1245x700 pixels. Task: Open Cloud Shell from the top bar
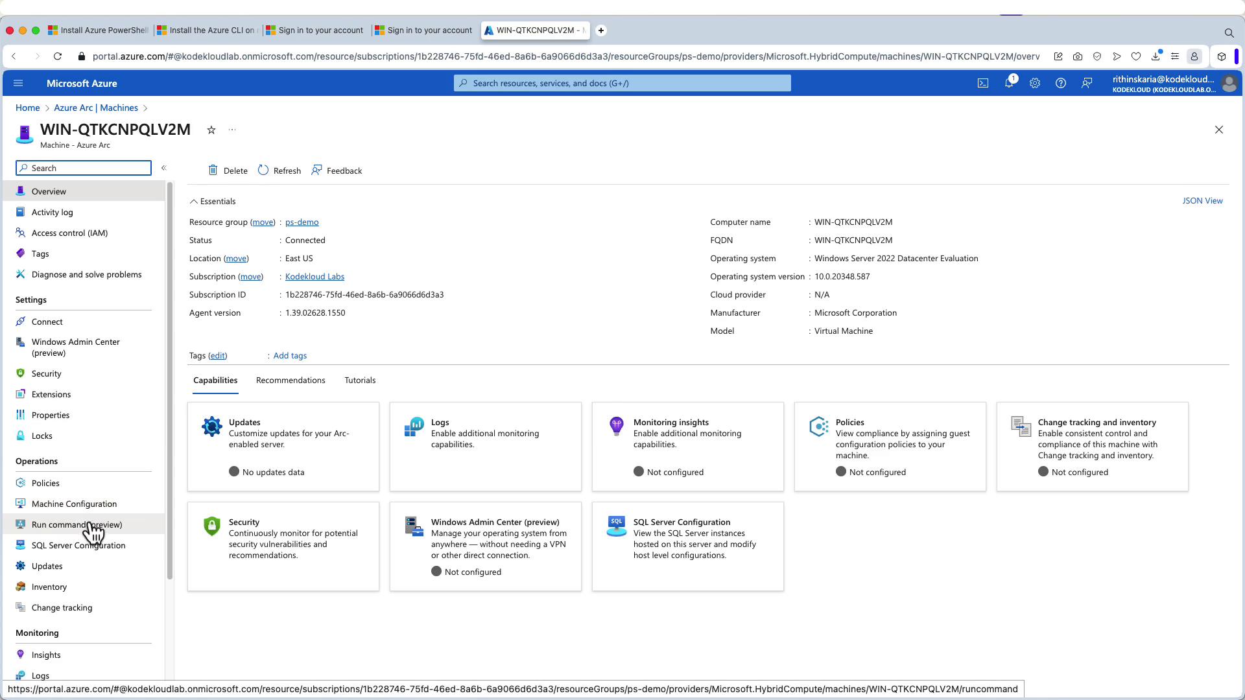coord(983,83)
